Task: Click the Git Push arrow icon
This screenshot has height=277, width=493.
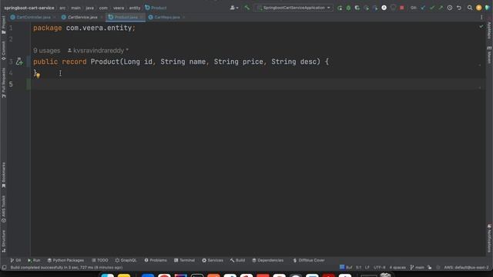Action: click(441, 8)
